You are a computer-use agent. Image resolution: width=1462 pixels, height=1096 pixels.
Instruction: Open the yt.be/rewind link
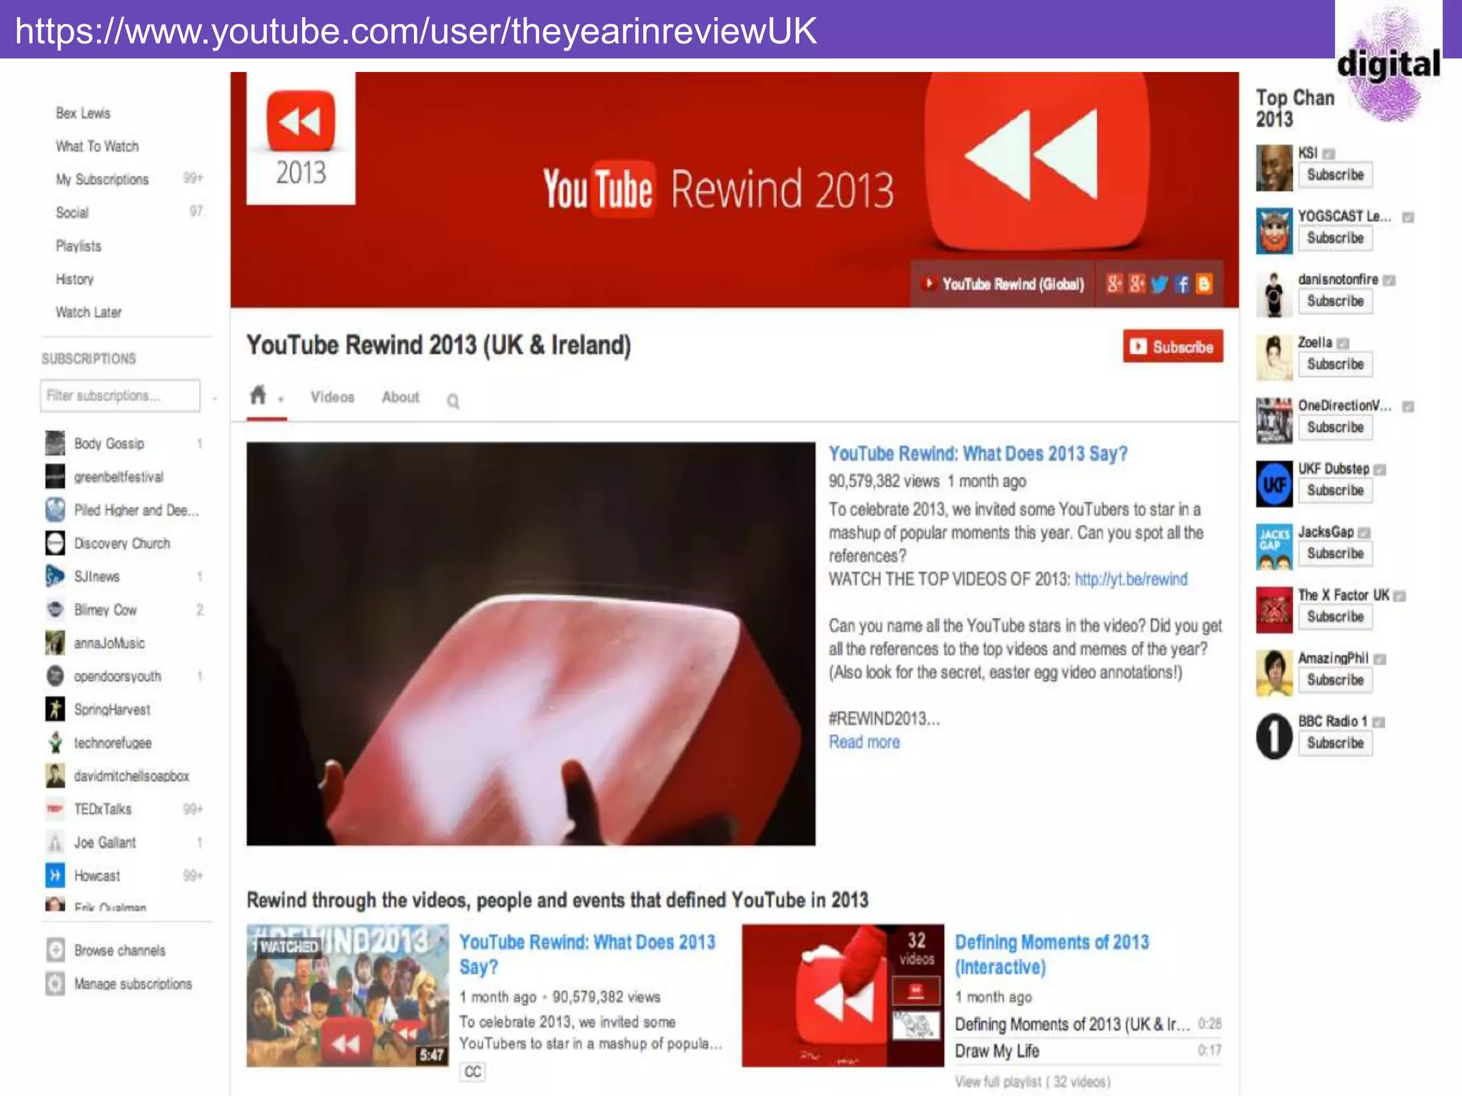pyautogui.click(x=1131, y=579)
